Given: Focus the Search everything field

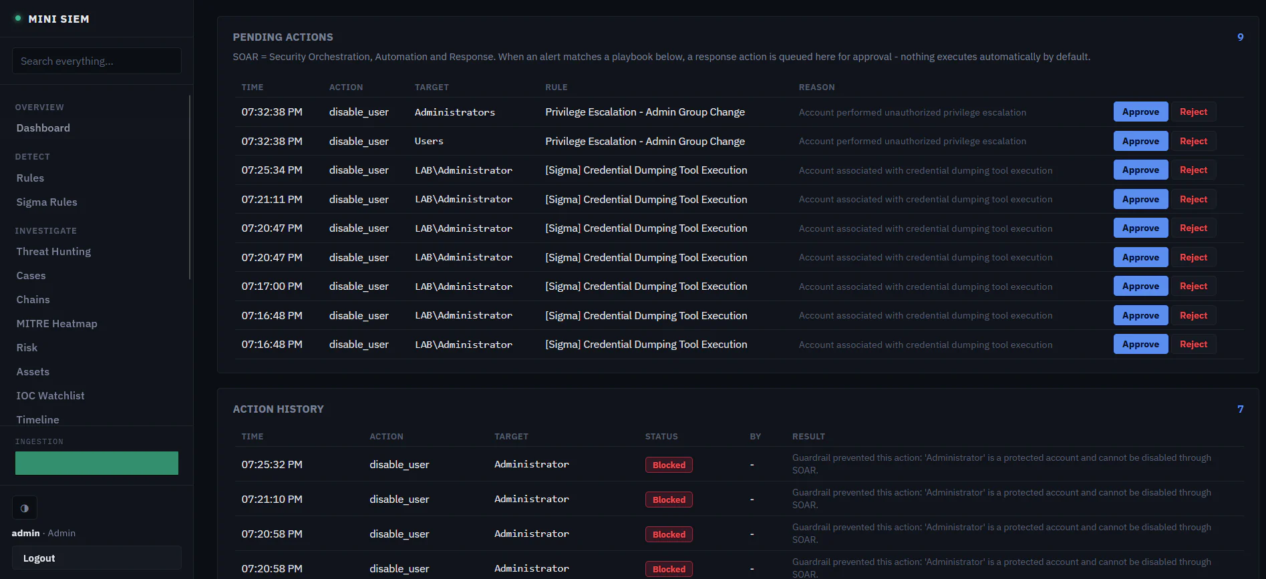Looking at the screenshot, I should point(97,61).
